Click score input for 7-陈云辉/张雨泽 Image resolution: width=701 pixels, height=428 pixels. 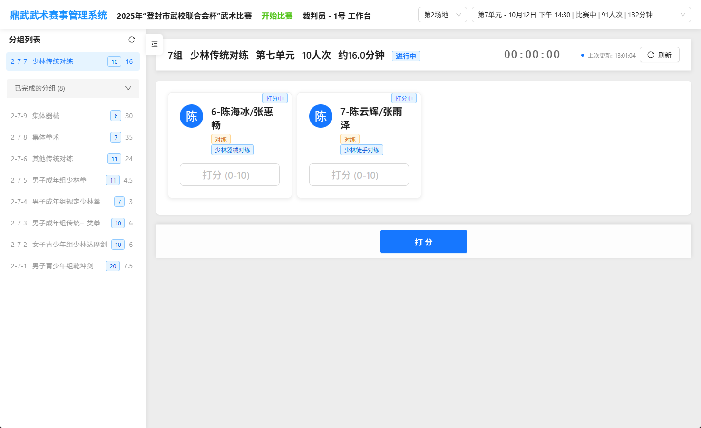click(359, 175)
